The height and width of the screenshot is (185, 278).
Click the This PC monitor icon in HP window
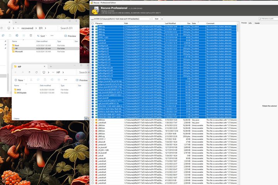tap(44, 72)
